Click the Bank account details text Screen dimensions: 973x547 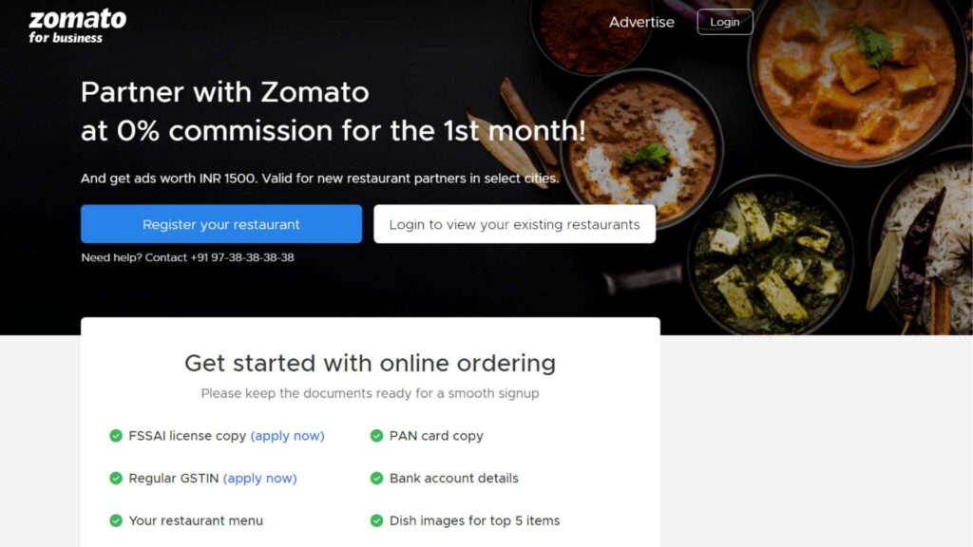pos(453,479)
